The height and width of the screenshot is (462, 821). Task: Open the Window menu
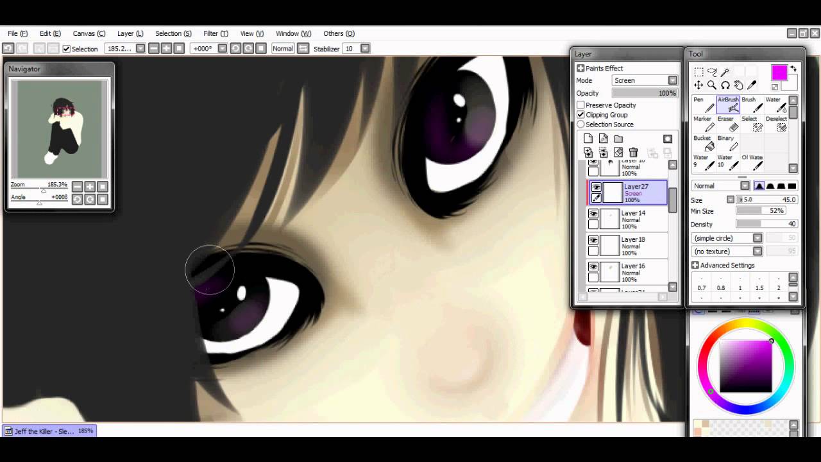293,33
